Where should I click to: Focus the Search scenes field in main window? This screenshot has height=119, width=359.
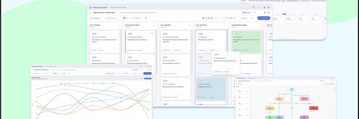pyautogui.click(x=113, y=18)
